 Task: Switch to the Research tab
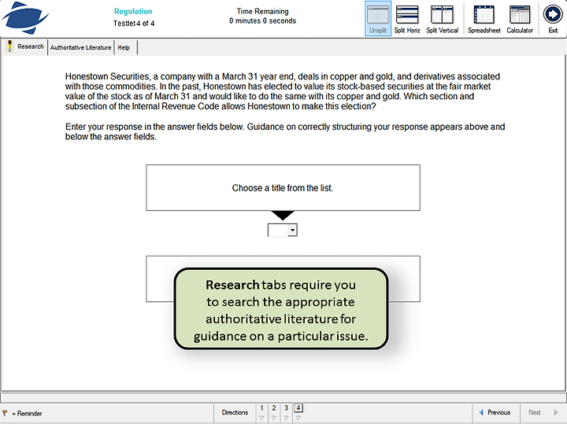[26, 47]
